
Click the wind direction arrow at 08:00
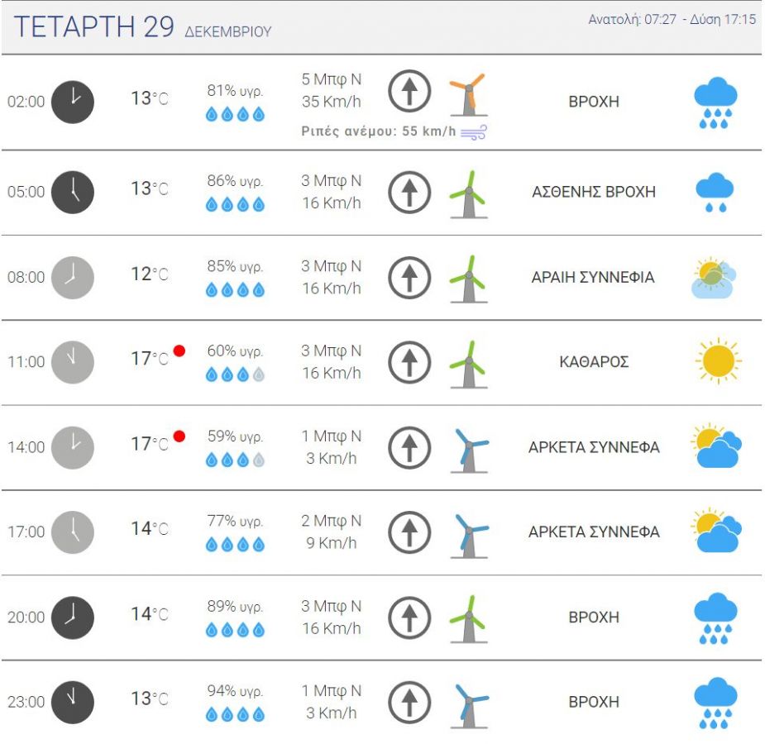(x=409, y=277)
